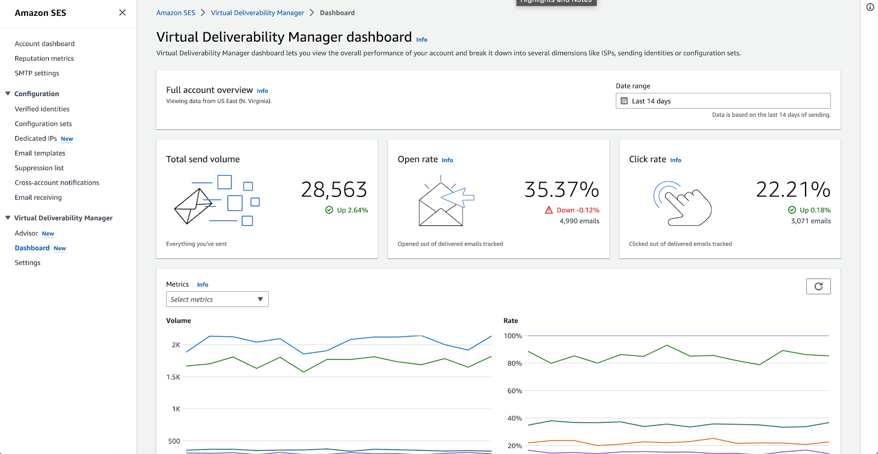Open Email templates
Viewport: 878px width, 454px height.
(x=40, y=154)
